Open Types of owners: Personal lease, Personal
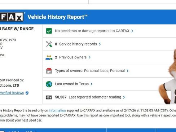Viewport: 176px width, 132px height. (90, 71)
